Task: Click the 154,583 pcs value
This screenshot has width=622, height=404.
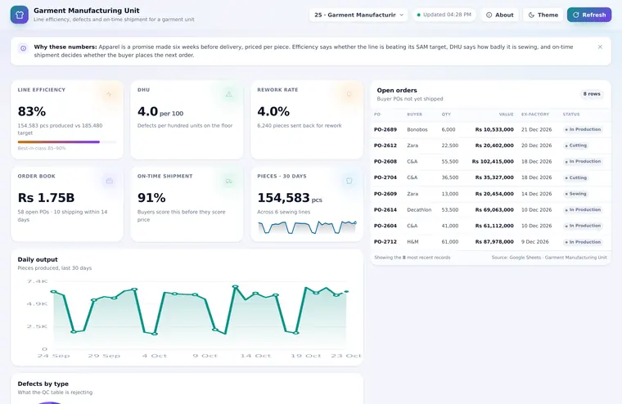Action: pos(290,198)
